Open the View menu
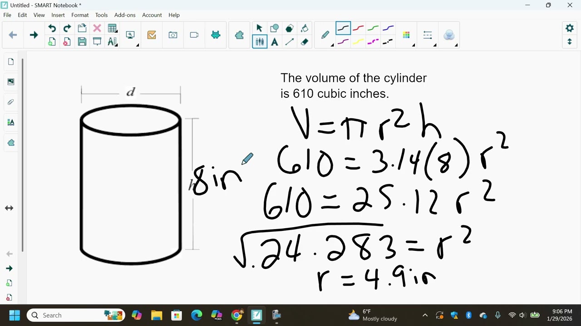 pyautogui.click(x=39, y=15)
